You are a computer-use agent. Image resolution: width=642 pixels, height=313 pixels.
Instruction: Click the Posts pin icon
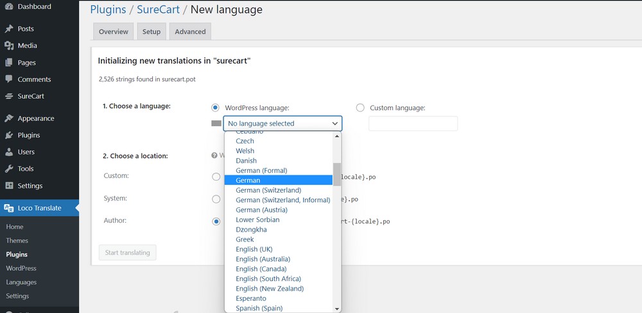tap(8, 29)
